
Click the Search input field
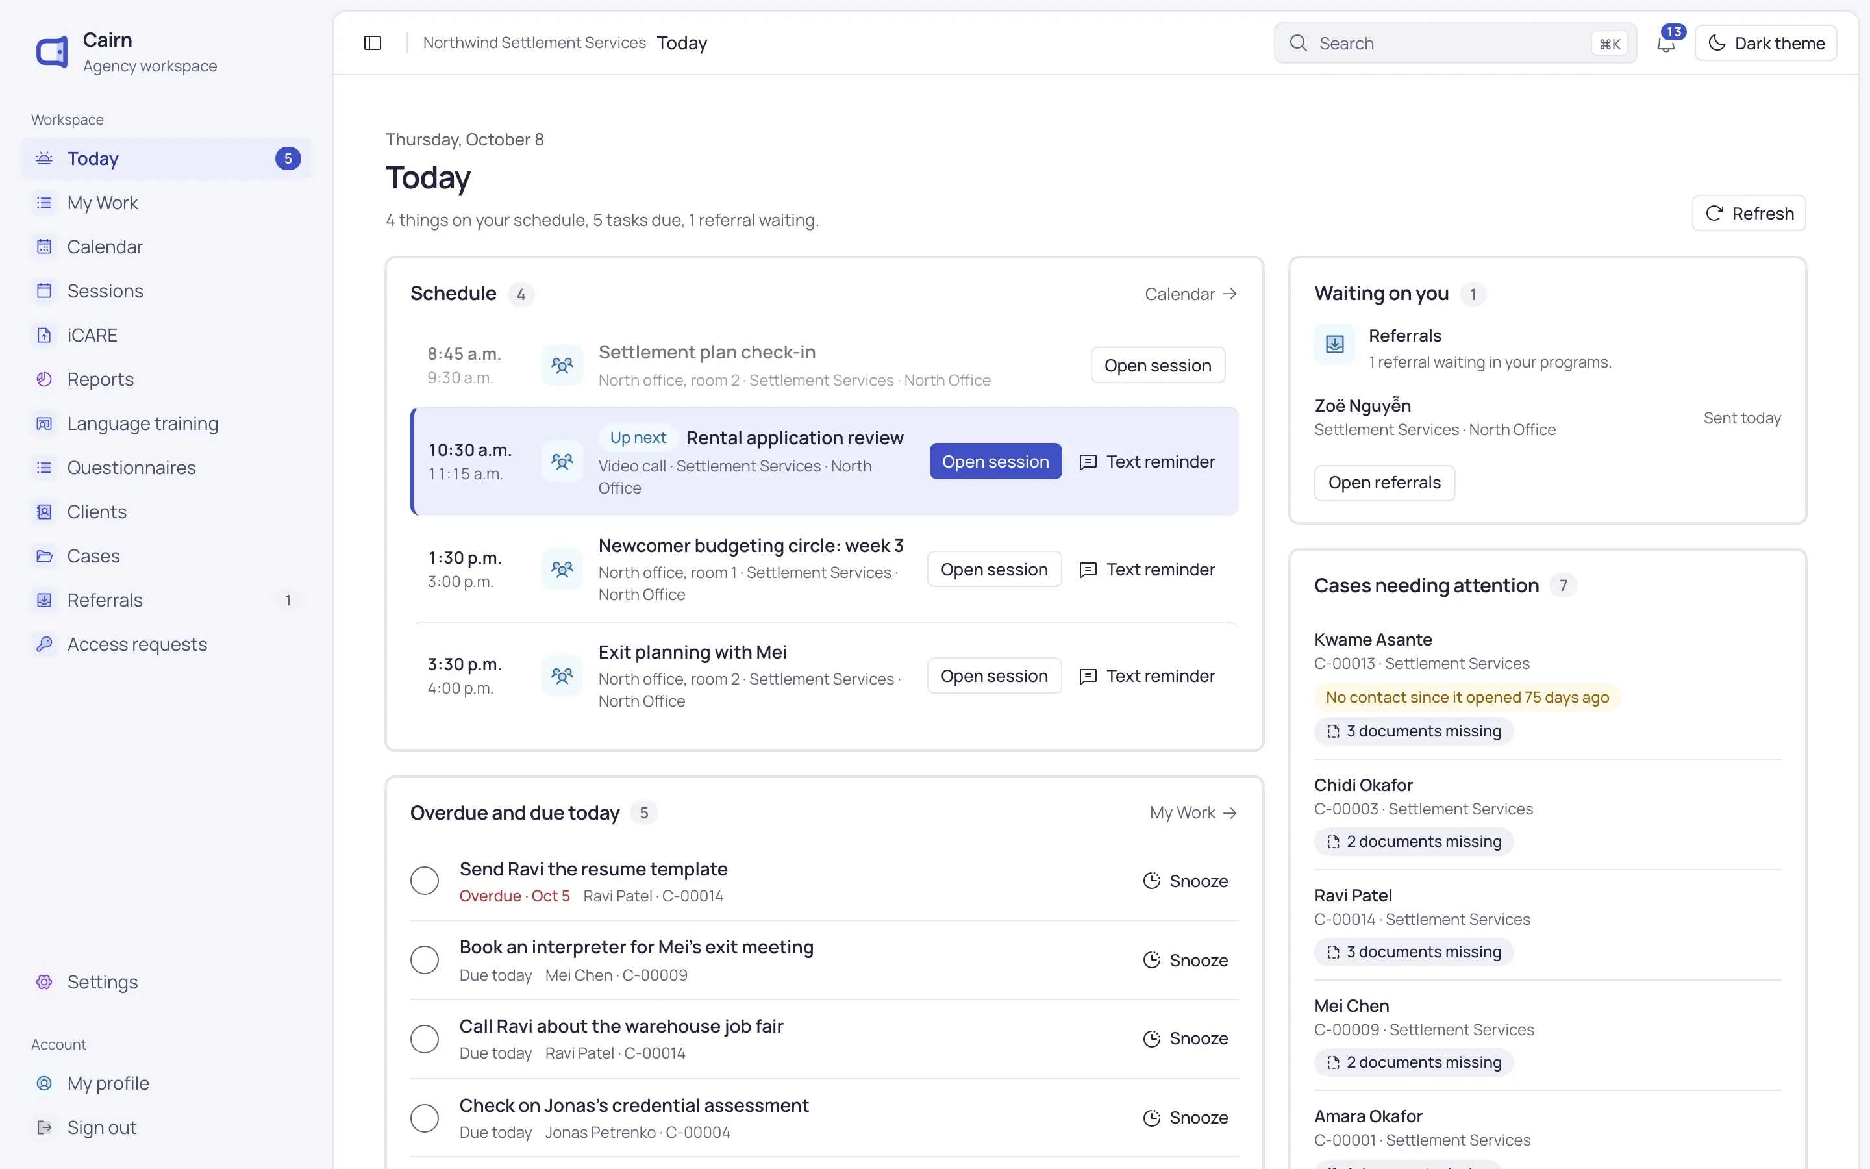point(1455,44)
